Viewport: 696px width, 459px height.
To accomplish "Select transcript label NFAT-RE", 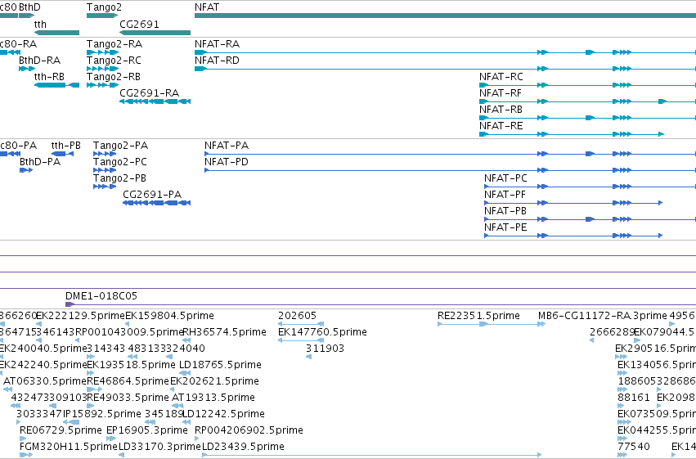I will click(501, 126).
